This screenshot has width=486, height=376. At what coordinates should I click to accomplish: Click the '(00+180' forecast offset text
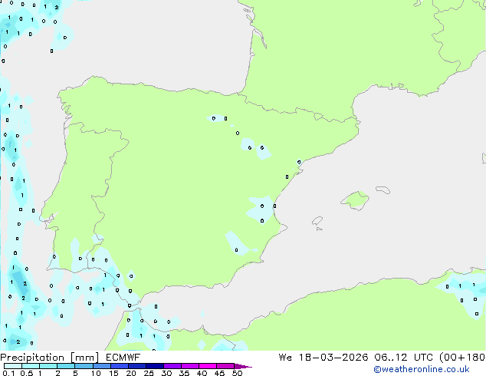point(462,358)
